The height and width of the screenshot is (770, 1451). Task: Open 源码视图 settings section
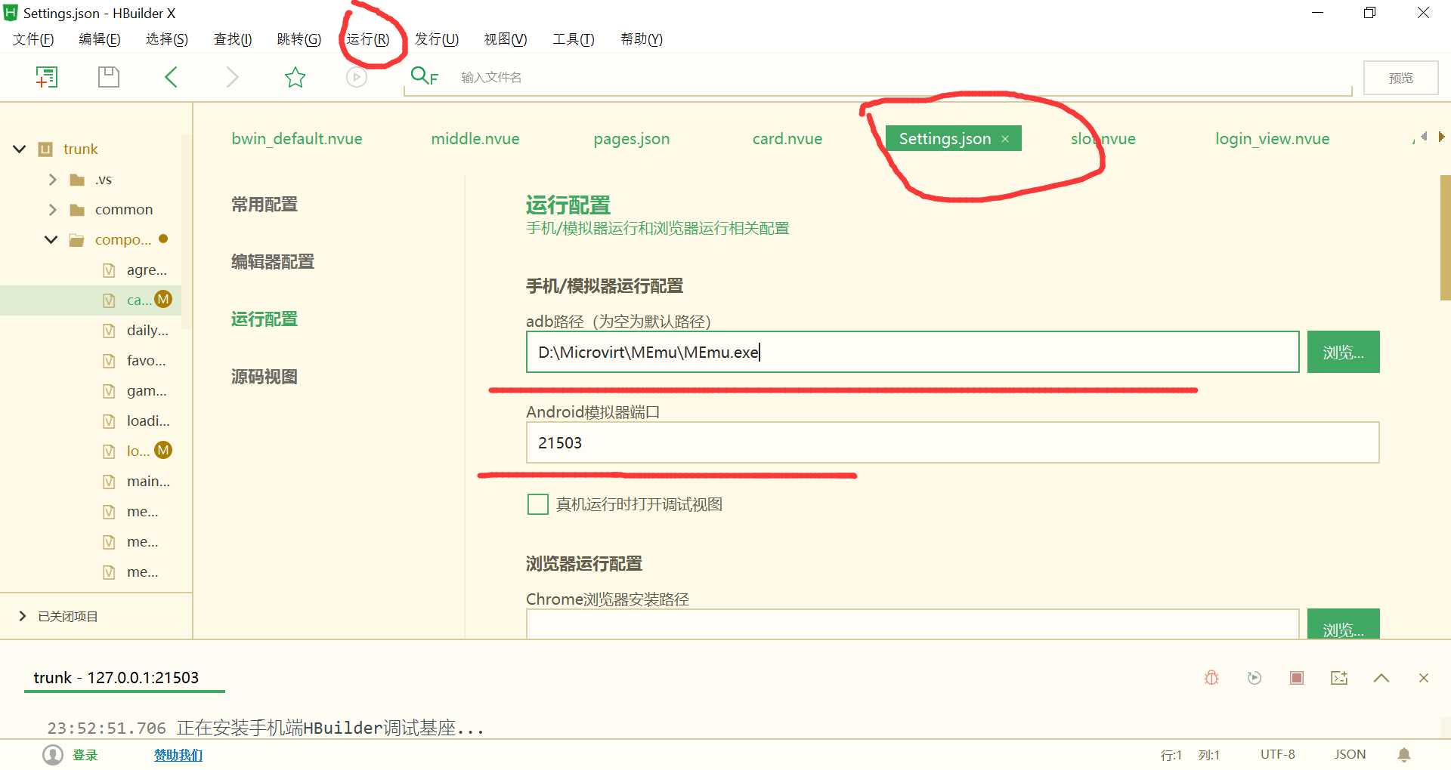pyautogui.click(x=265, y=377)
